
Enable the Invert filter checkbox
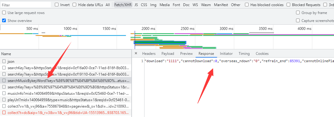tap(57, 5)
